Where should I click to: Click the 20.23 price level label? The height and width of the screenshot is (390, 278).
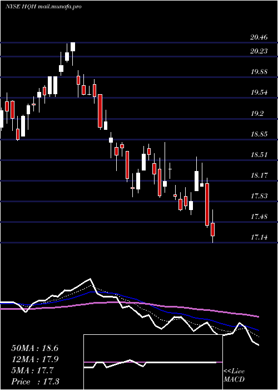tap(259, 51)
